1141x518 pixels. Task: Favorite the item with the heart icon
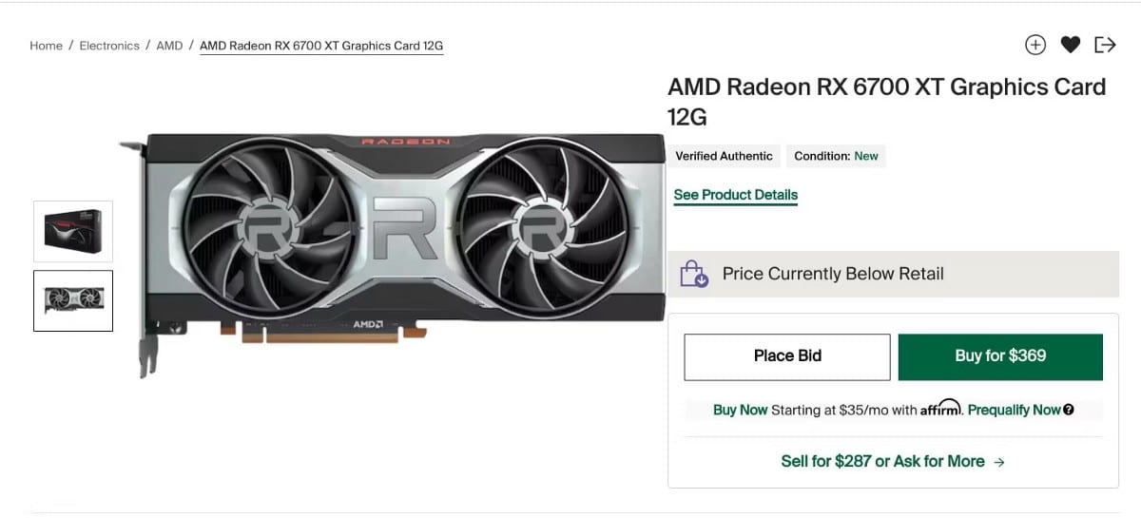pyautogui.click(x=1071, y=45)
